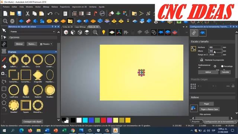
Task: Click the Rango en Z value stepper
Action: click(x=222, y=55)
